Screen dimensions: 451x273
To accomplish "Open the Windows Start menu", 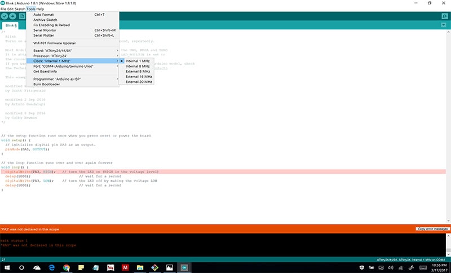I will point(7,267).
